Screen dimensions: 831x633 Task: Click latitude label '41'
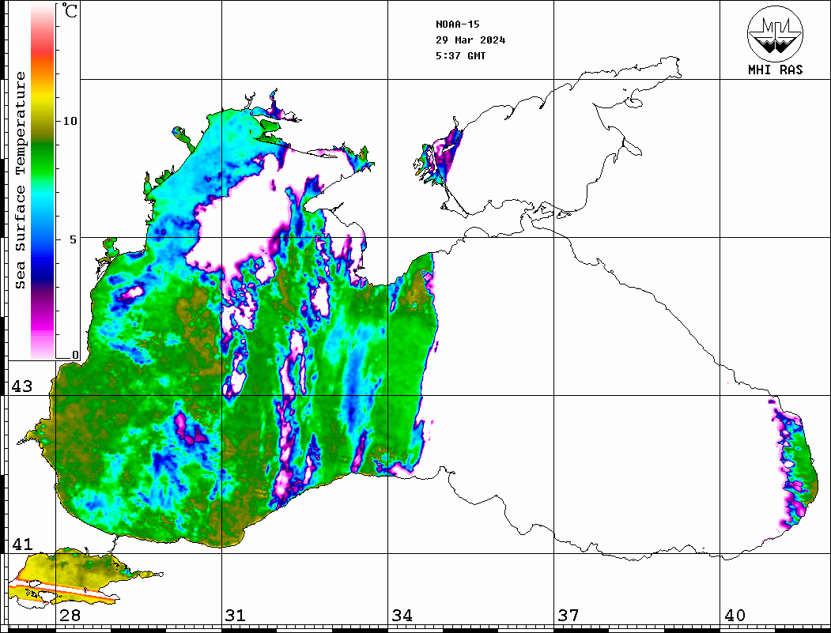coord(21,544)
